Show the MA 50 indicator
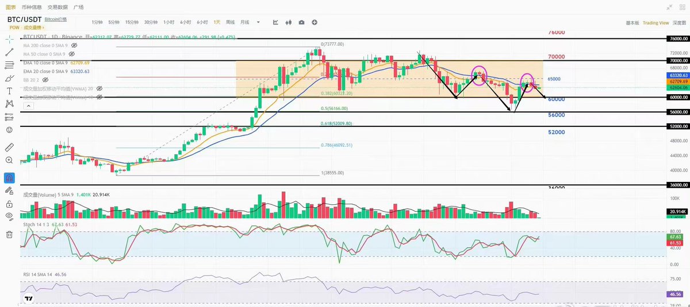Screen dimensions: 690x307 click(71, 53)
